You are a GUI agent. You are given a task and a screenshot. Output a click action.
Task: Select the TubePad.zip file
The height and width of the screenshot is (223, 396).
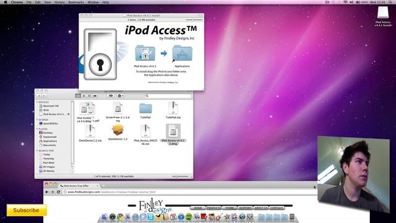(x=173, y=108)
